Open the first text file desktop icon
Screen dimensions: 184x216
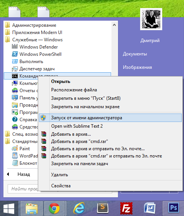point(14,12)
